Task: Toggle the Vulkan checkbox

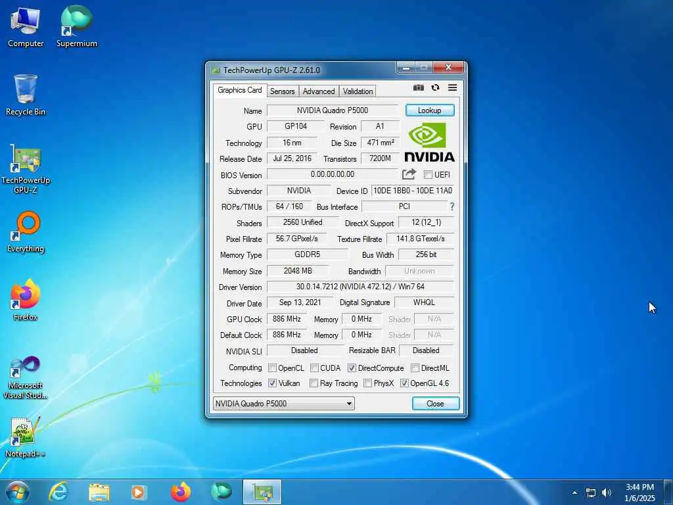Action: click(x=272, y=383)
